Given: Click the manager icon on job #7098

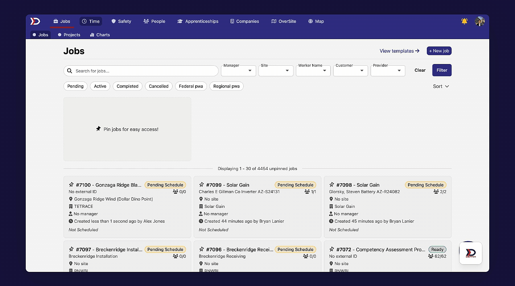Looking at the screenshot, I should coord(331,214).
